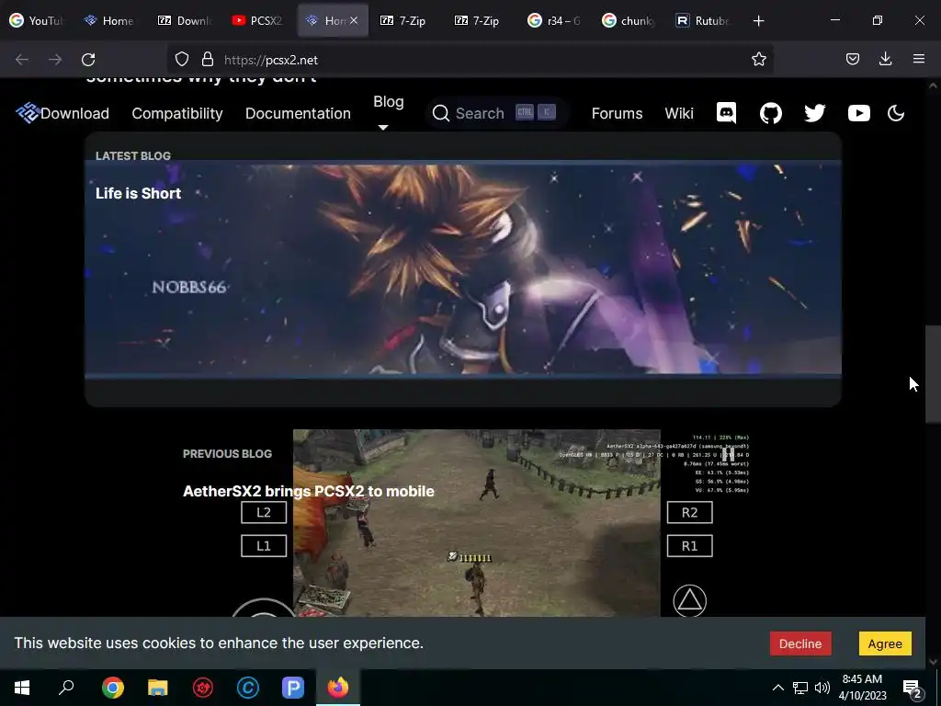This screenshot has width=941, height=706.
Task: Click the Firefox taskbar icon
Action: point(338,688)
